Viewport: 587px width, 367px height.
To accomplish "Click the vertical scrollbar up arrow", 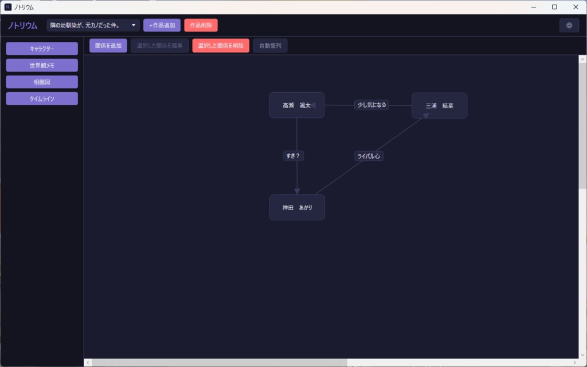I will point(582,60).
